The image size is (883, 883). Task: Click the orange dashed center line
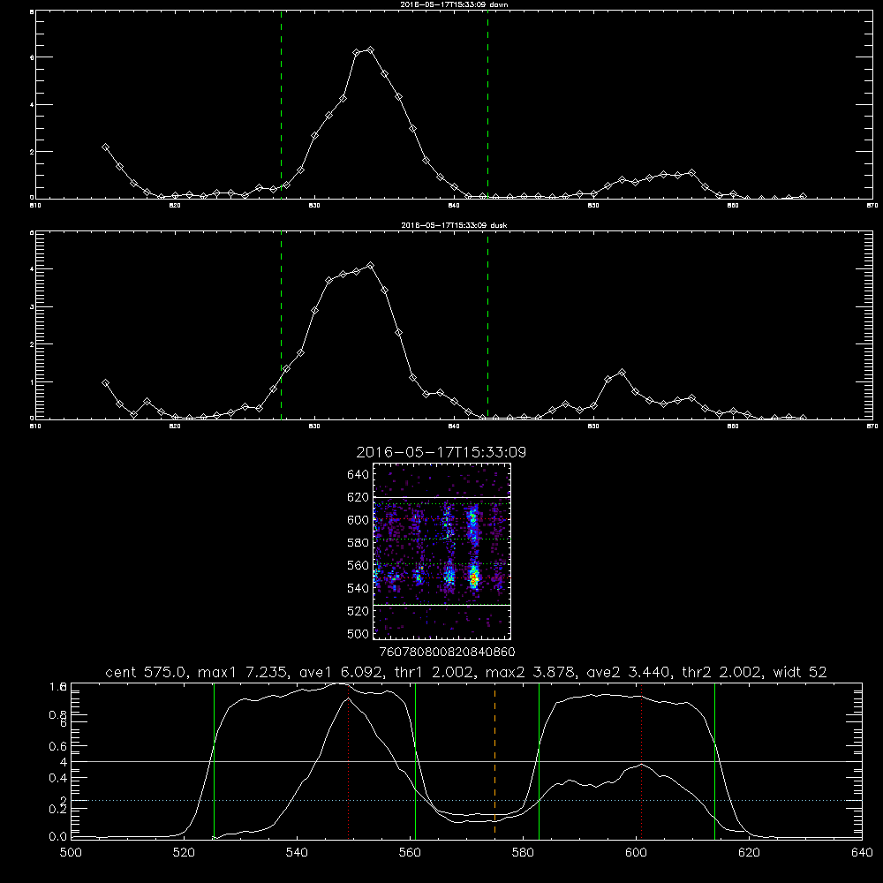coord(495,760)
